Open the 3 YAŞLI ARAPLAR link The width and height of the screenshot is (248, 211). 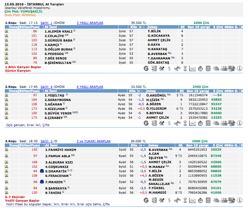click(90, 23)
